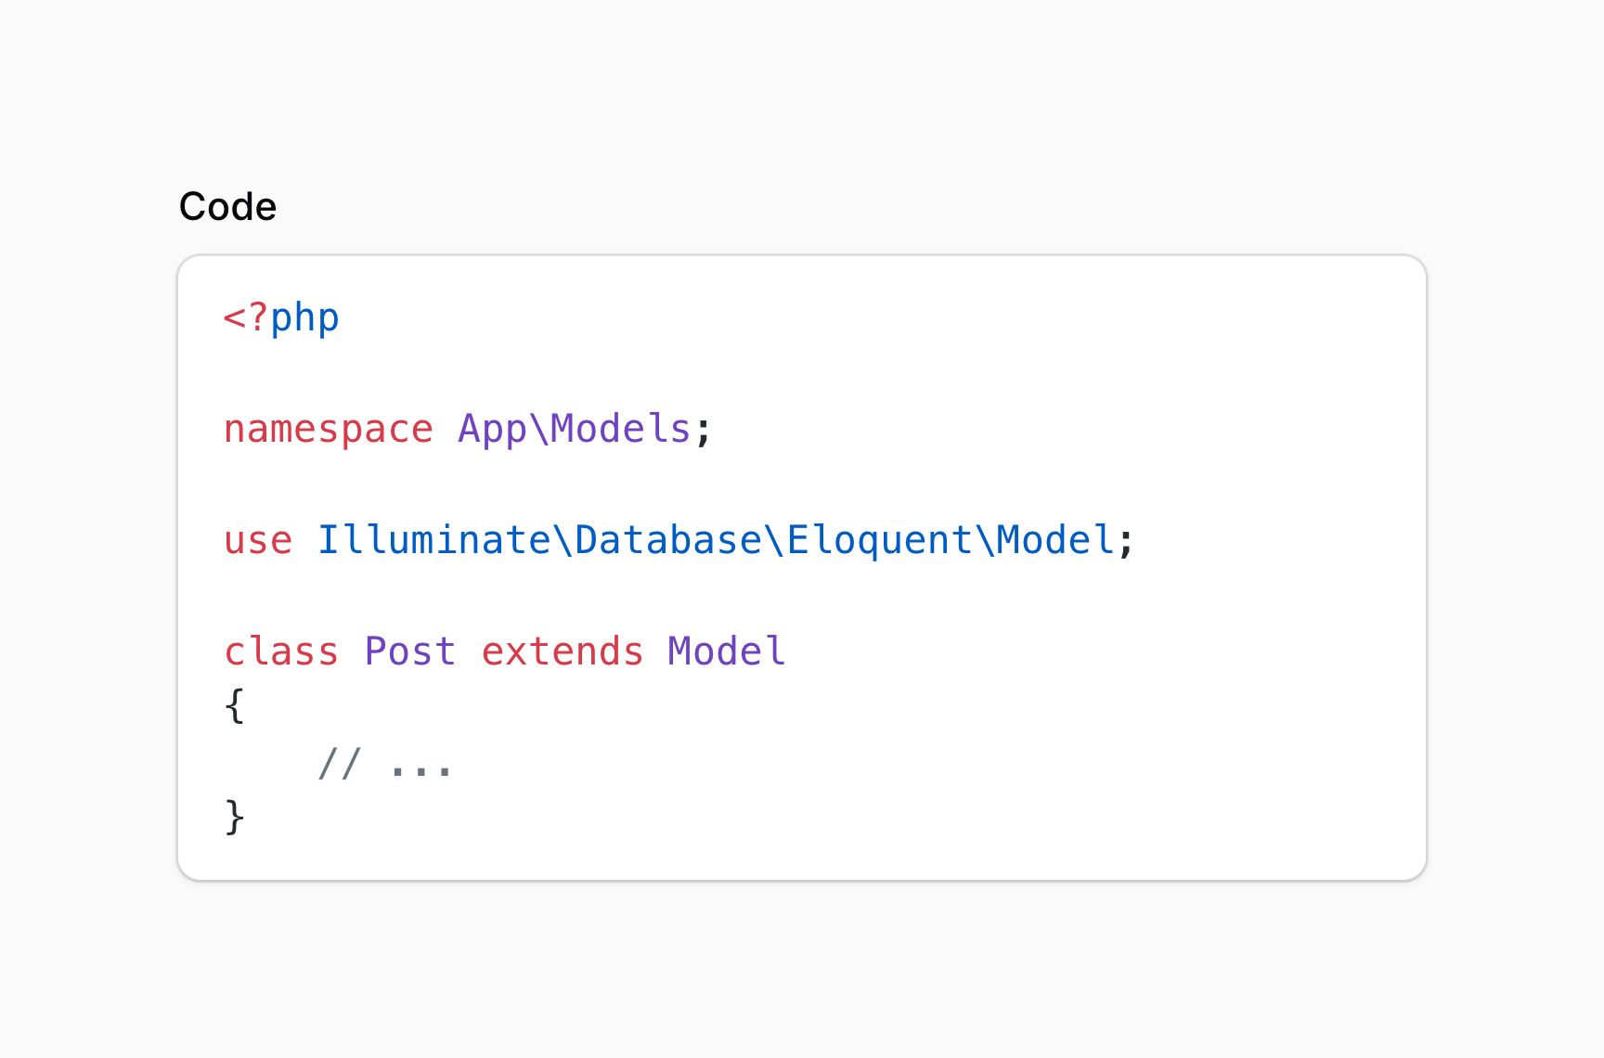Screen dimensions: 1604x1058
Task: Click "Model" after the extends keyword
Action: click(727, 652)
